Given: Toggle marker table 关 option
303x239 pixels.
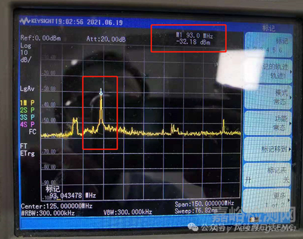Looking at the screenshot, I should (x=287, y=179).
